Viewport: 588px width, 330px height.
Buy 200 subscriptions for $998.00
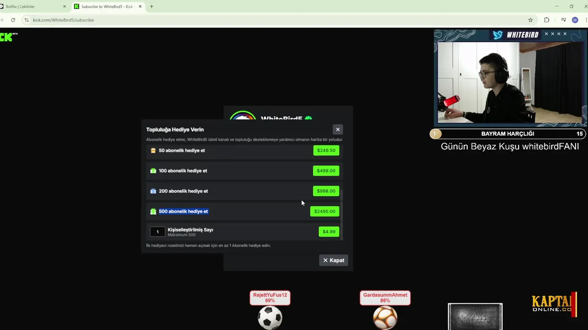pos(326,191)
